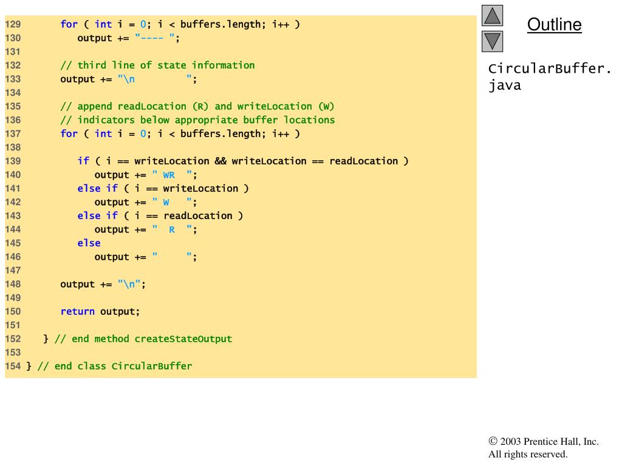This screenshot has width=622, height=466.
Task: Click the output " W " statement
Action: tap(146, 203)
